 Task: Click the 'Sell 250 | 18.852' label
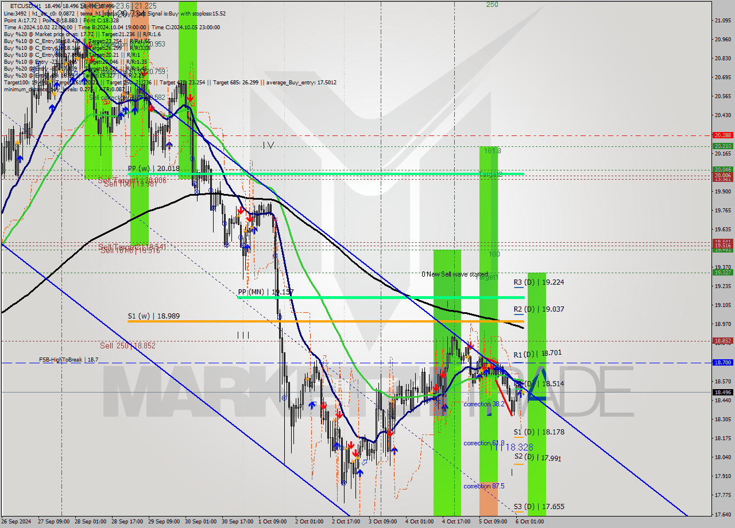127,345
